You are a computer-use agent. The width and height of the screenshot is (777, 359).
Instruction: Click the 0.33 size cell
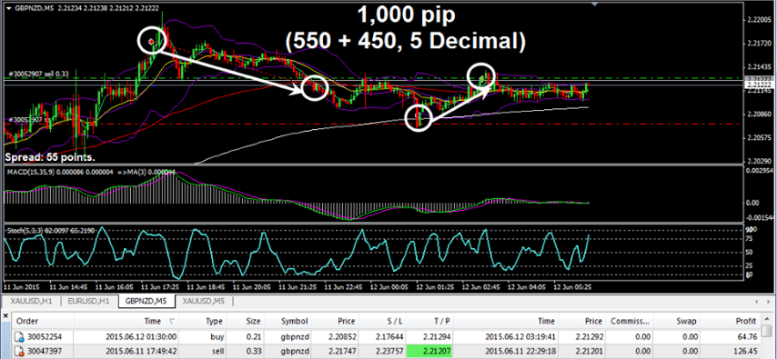(253, 352)
